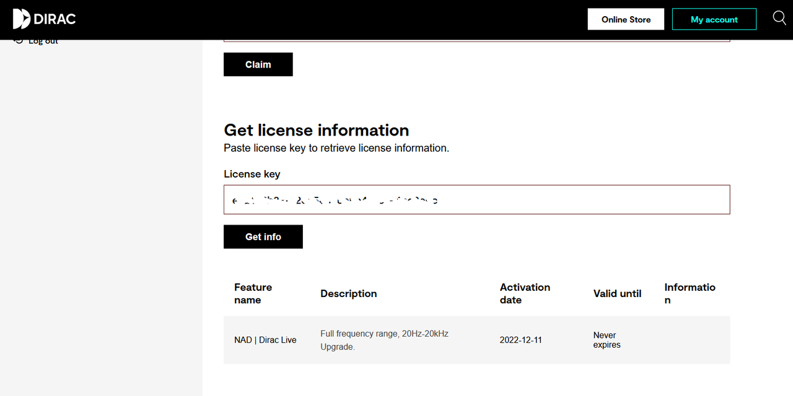Click the License key field label

[252, 174]
